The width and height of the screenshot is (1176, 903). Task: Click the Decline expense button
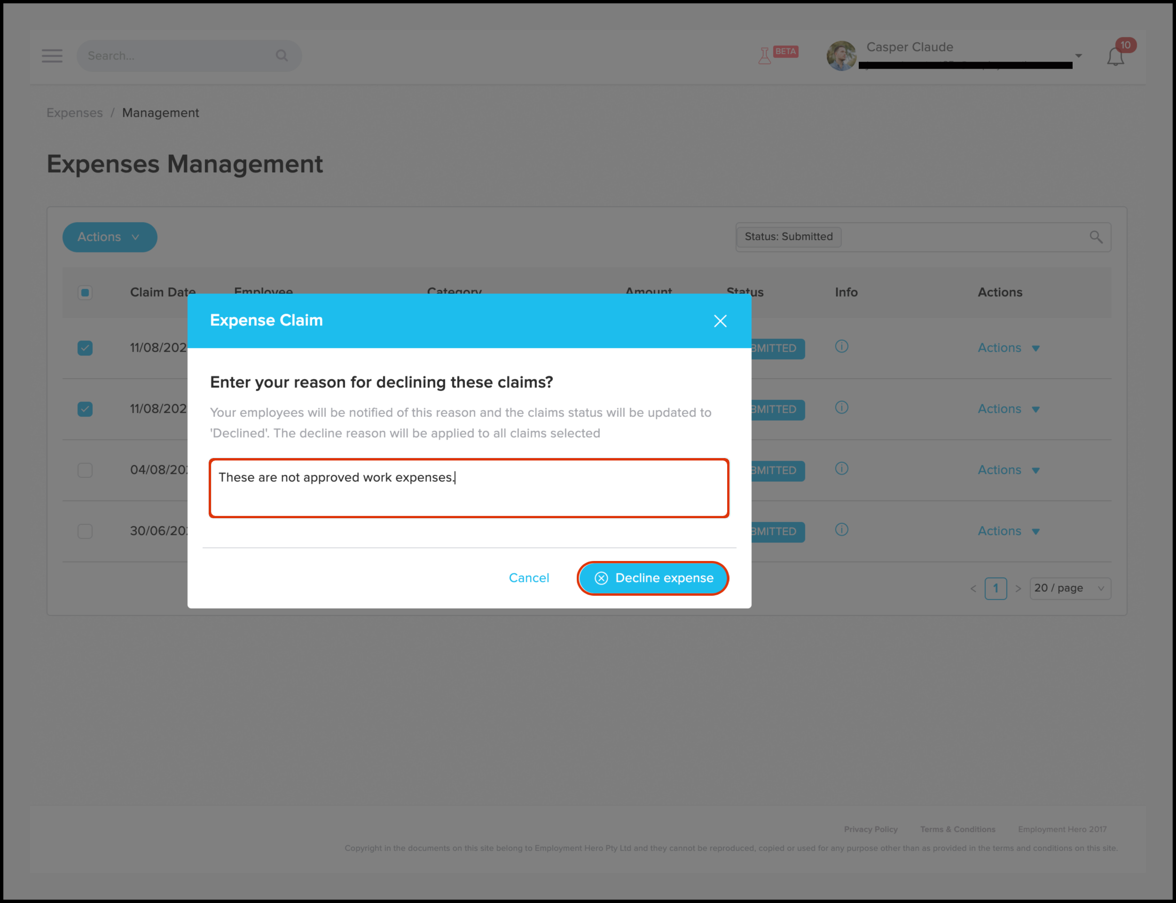click(653, 578)
